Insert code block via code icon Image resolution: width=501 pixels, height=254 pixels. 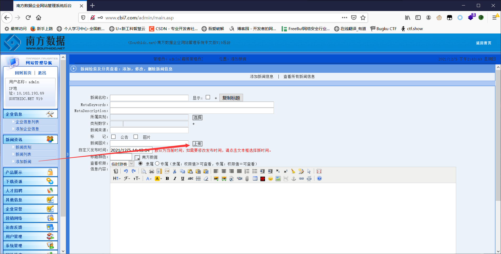(167, 171)
